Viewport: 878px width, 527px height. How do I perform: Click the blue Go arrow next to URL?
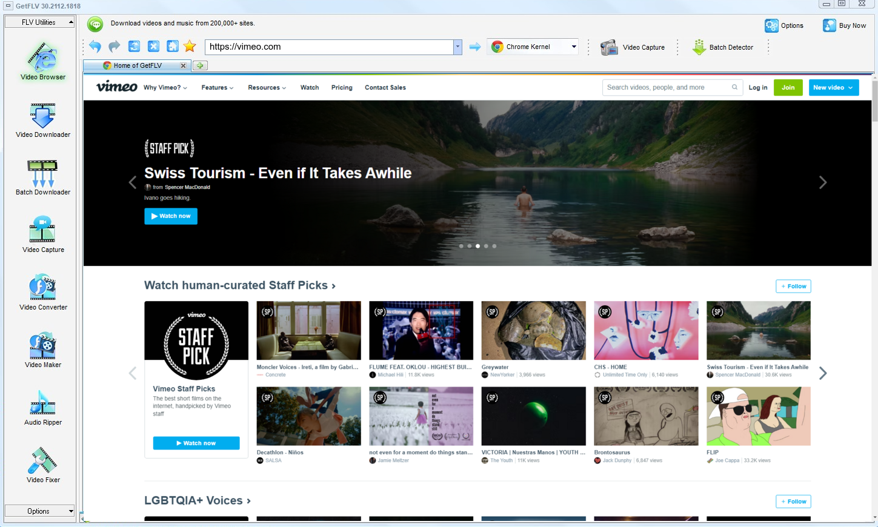[475, 47]
